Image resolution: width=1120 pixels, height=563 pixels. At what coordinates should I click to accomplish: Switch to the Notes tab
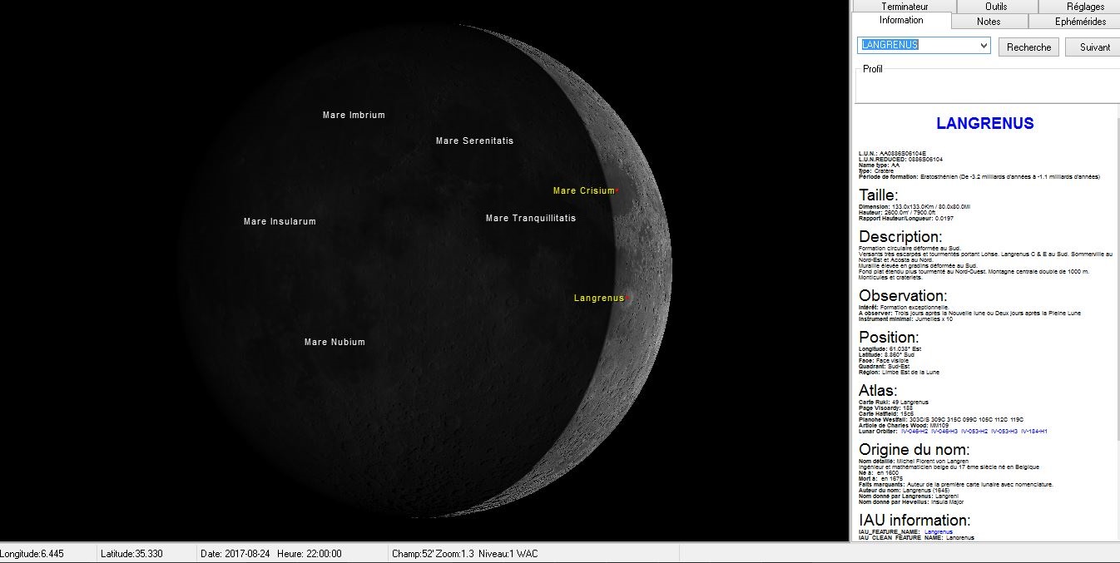989,22
